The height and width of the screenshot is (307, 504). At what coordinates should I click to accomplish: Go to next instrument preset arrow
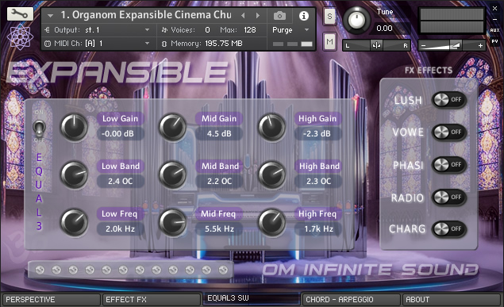(x=257, y=15)
